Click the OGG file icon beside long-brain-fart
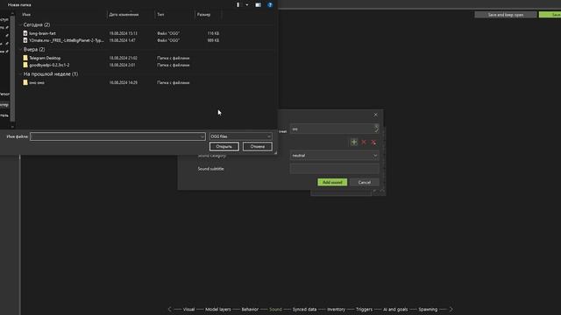 click(x=25, y=33)
